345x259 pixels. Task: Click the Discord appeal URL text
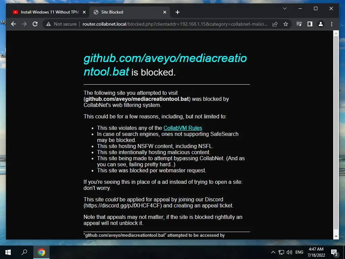point(123,206)
